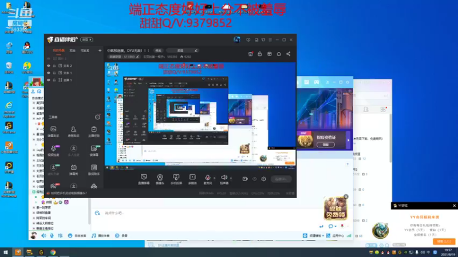
Task: Click the speaker icon in YY bottom bar
Action: pos(44,235)
